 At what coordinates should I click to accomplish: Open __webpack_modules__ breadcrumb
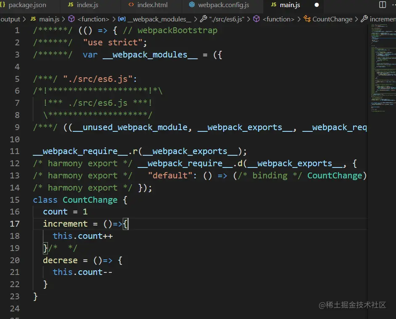pyautogui.click(x=159, y=19)
